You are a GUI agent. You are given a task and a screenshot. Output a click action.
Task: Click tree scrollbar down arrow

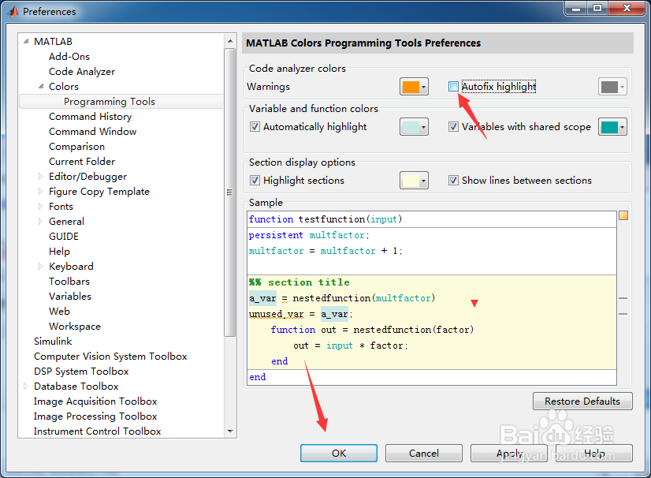pos(230,431)
